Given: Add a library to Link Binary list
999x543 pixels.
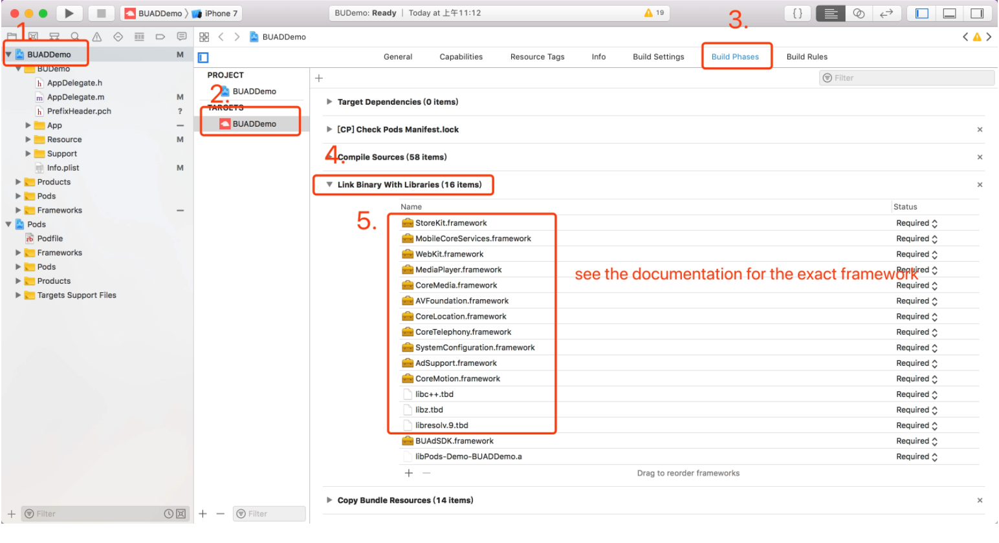Looking at the screenshot, I should coord(409,473).
